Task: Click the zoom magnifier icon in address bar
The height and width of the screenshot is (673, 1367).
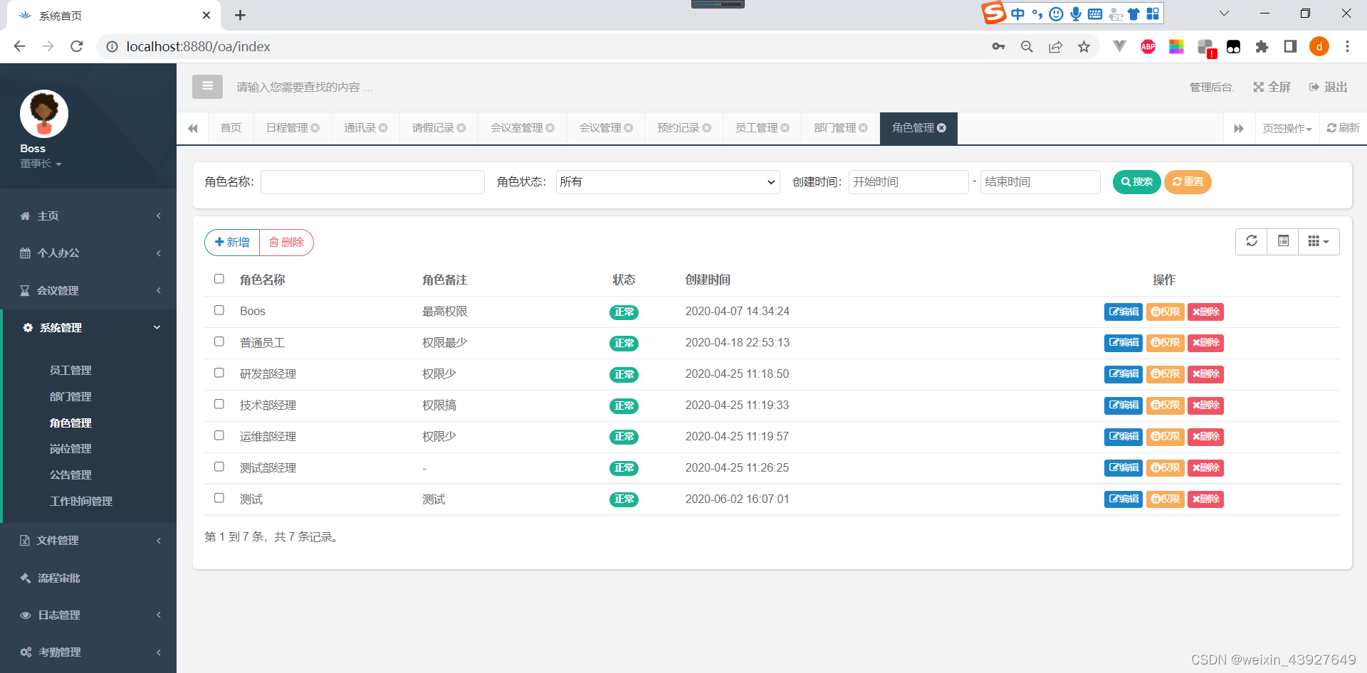Action: pos(1027,46)
